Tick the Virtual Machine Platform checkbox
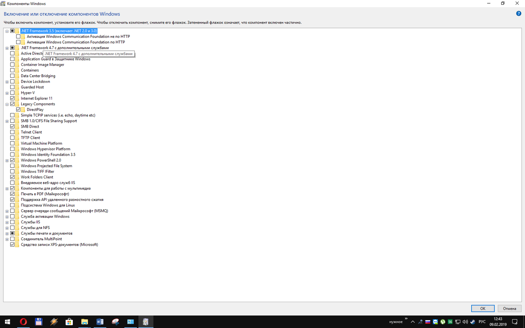525x328 pixels. pyautogui.click(x=12, y=143)
